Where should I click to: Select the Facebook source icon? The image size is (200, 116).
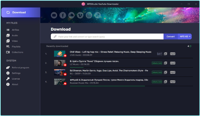point(63,15)
